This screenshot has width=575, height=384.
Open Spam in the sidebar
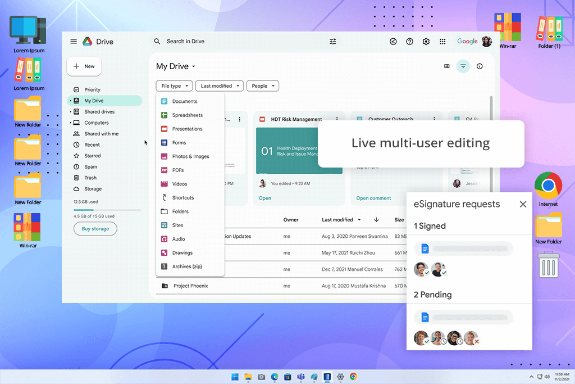90,166
